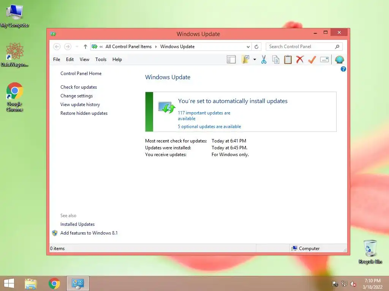Click the Action Center flag tray icon
Image resolution: width=389 pixels, height=291 pixels.
click(335, 283)
